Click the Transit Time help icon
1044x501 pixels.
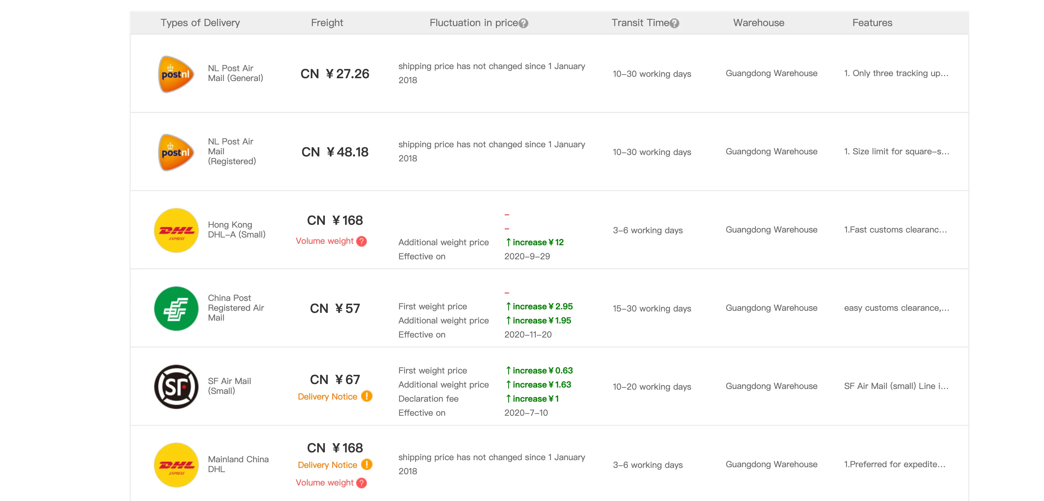(674, 23)
